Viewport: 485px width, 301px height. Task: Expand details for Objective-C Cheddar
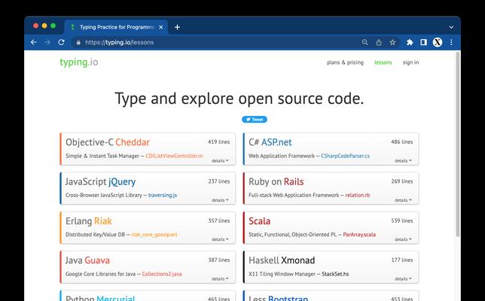(220, 161)
